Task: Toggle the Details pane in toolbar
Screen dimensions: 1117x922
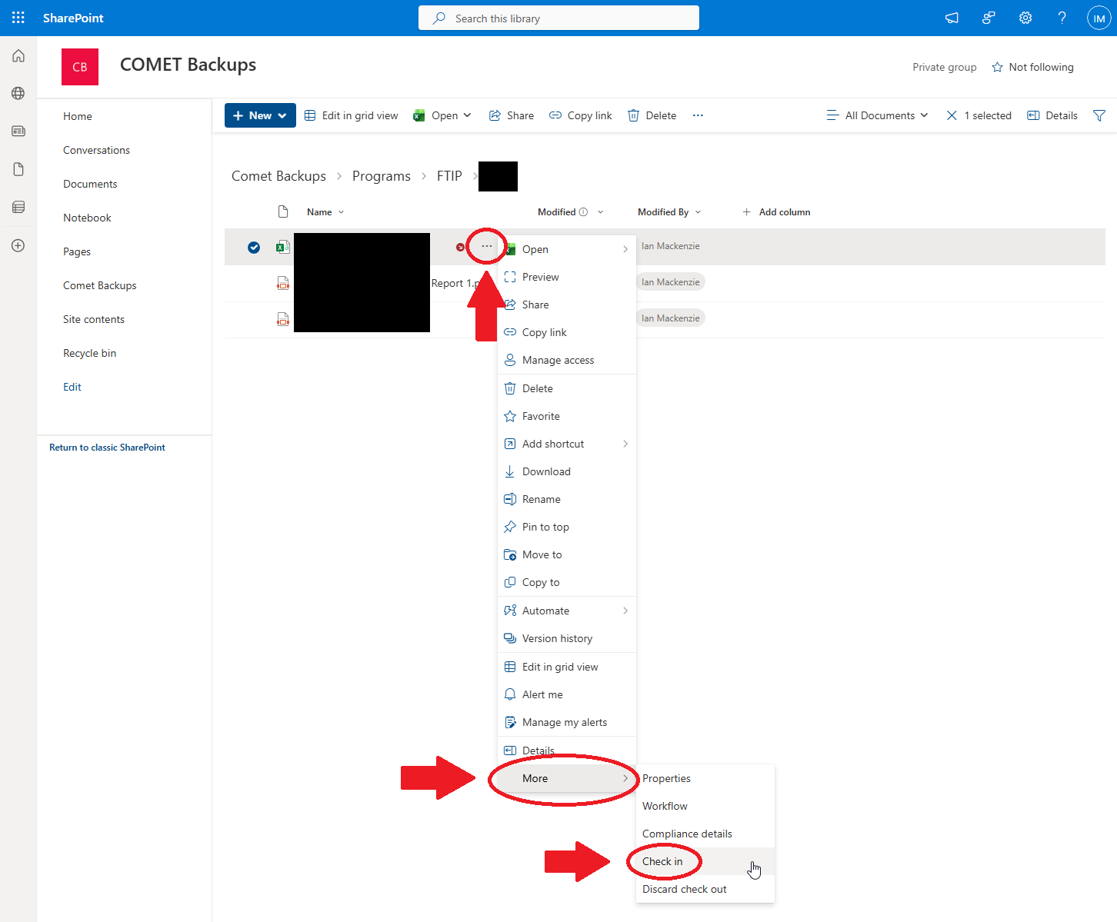Action: point(1052,115)
